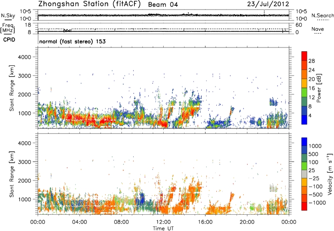The height and width of the screenshot is (231, 334).
Task: Click the "Time UT" axis title
Action: 163,228
